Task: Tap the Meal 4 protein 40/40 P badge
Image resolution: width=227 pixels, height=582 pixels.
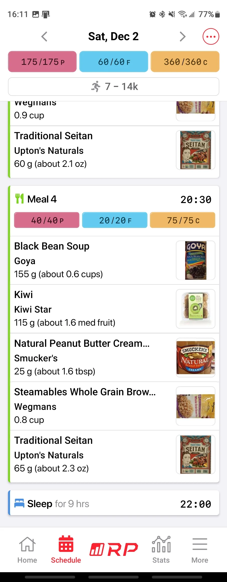Action: [47, 220]
